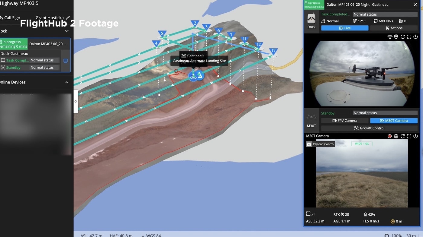Click the 42% battery indicator
The height and width of the screenshot is (237, 423).
[369, 214]
